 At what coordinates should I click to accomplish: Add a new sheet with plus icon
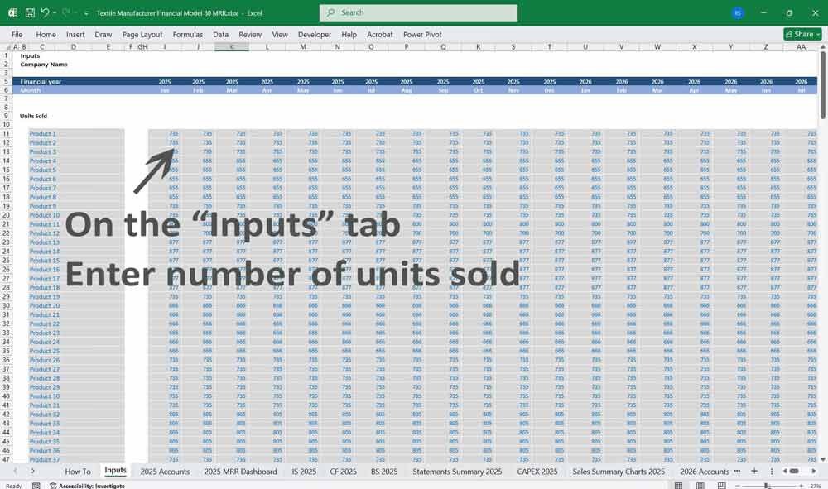pyautogui.click(x=753, y=471)
